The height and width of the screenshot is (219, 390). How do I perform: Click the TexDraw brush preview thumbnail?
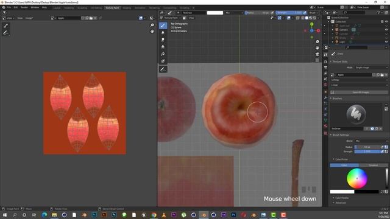click(x=356, y=114)
